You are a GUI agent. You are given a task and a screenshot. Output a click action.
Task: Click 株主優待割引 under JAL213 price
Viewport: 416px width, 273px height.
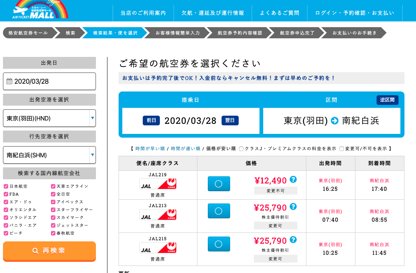pos(275,217)
